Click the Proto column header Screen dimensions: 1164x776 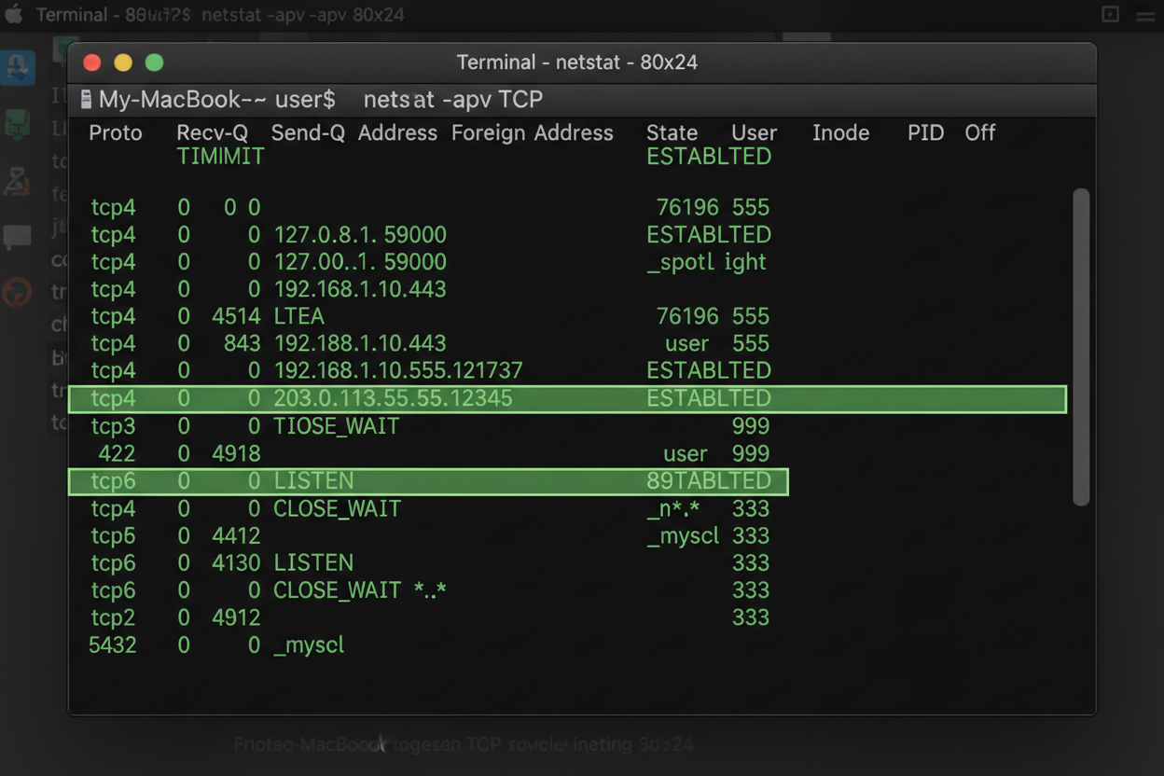point(116,133)
